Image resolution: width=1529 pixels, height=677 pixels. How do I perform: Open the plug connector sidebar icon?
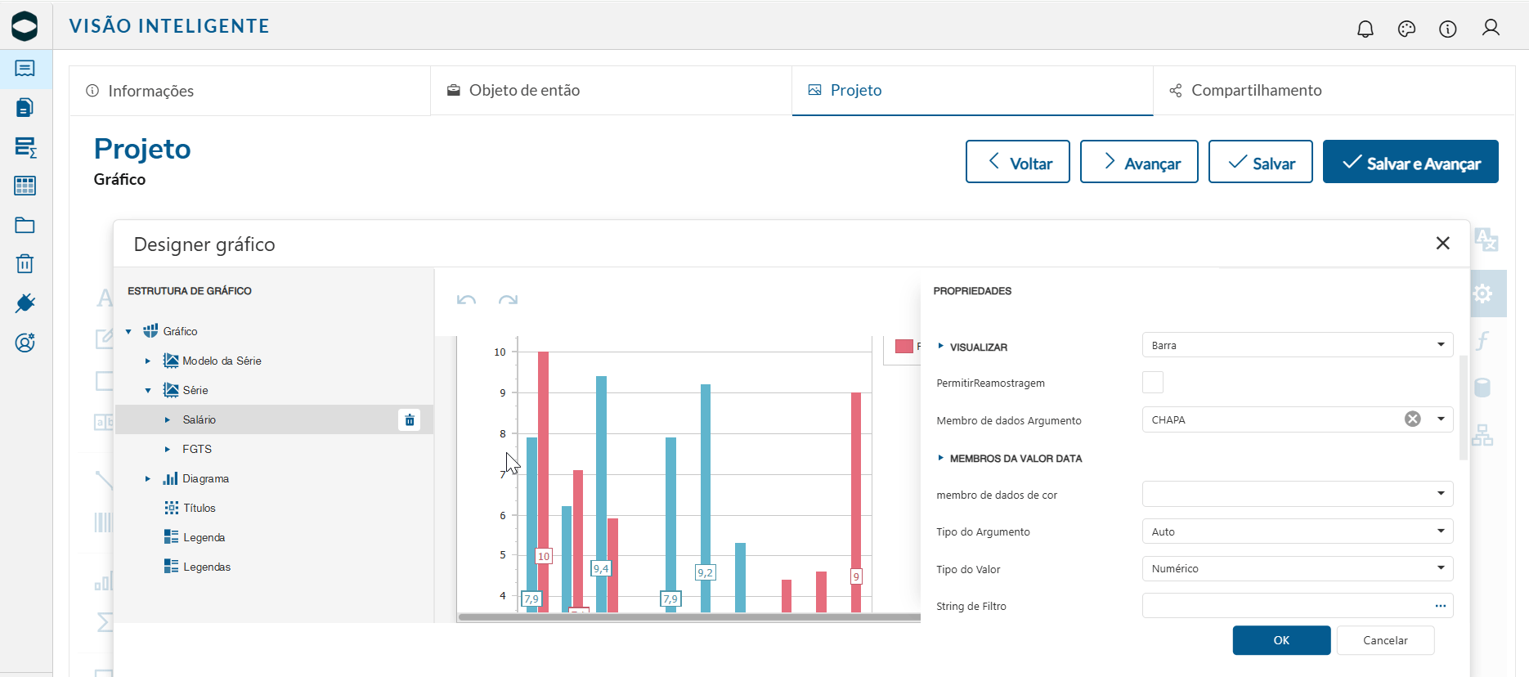(25, 303)
